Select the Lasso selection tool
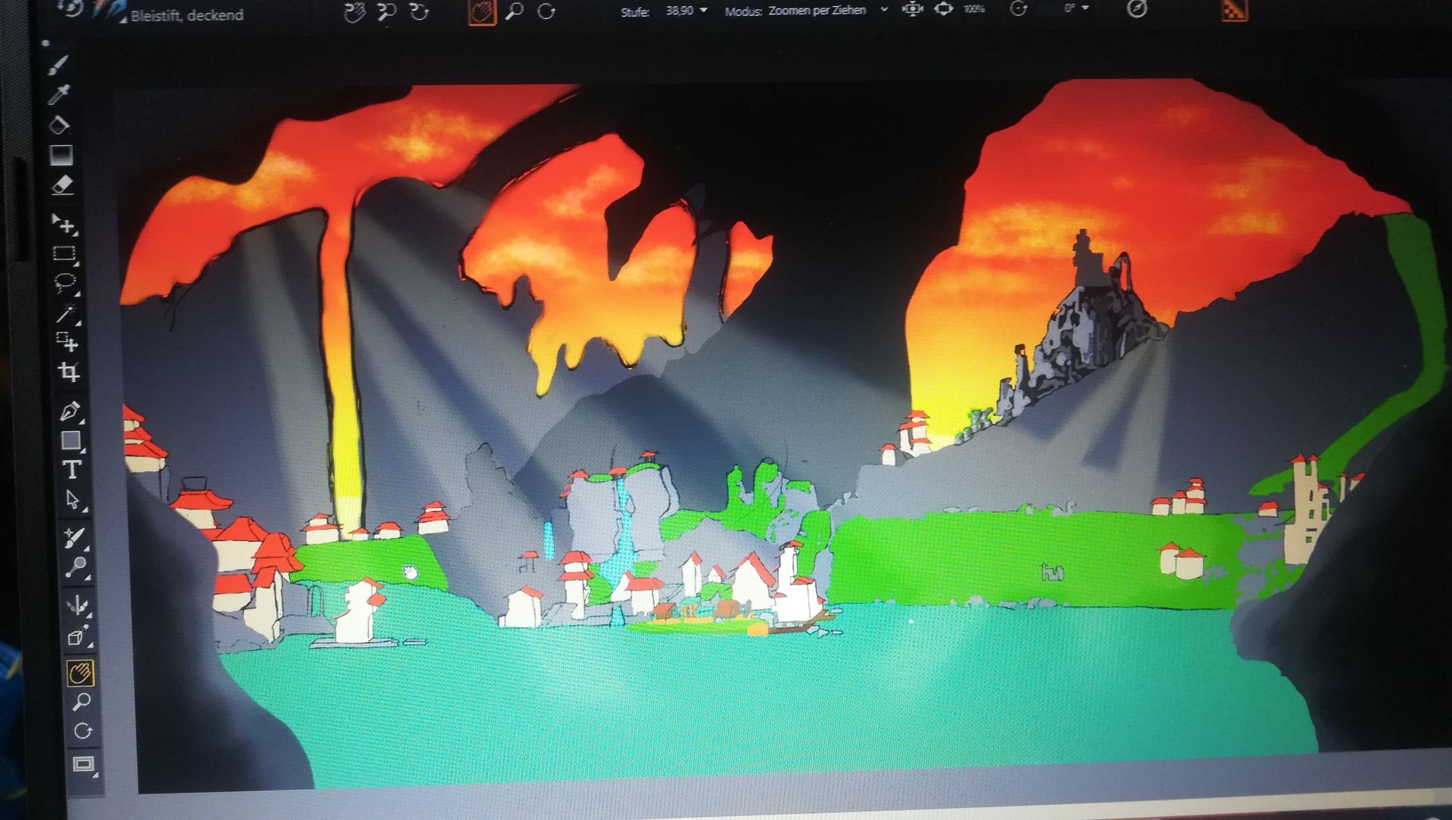 point(65,284)
